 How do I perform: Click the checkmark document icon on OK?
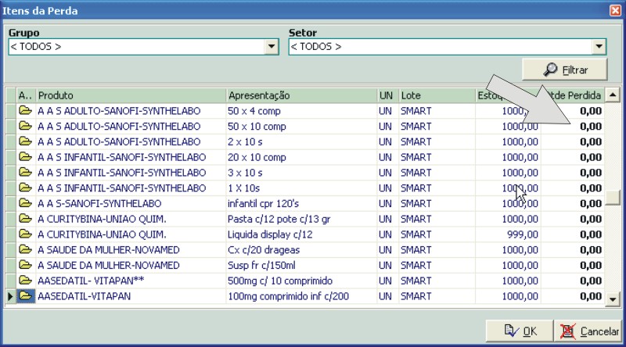click(x=512, y=331)
